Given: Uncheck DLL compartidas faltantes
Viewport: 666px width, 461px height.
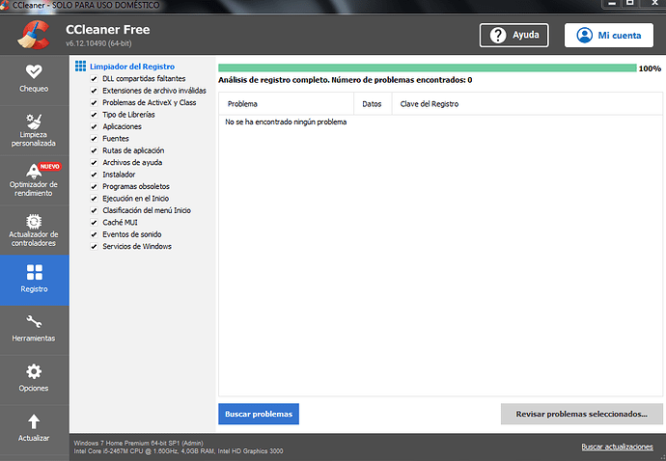Looking at the screenshot, I should pos(94,79).
